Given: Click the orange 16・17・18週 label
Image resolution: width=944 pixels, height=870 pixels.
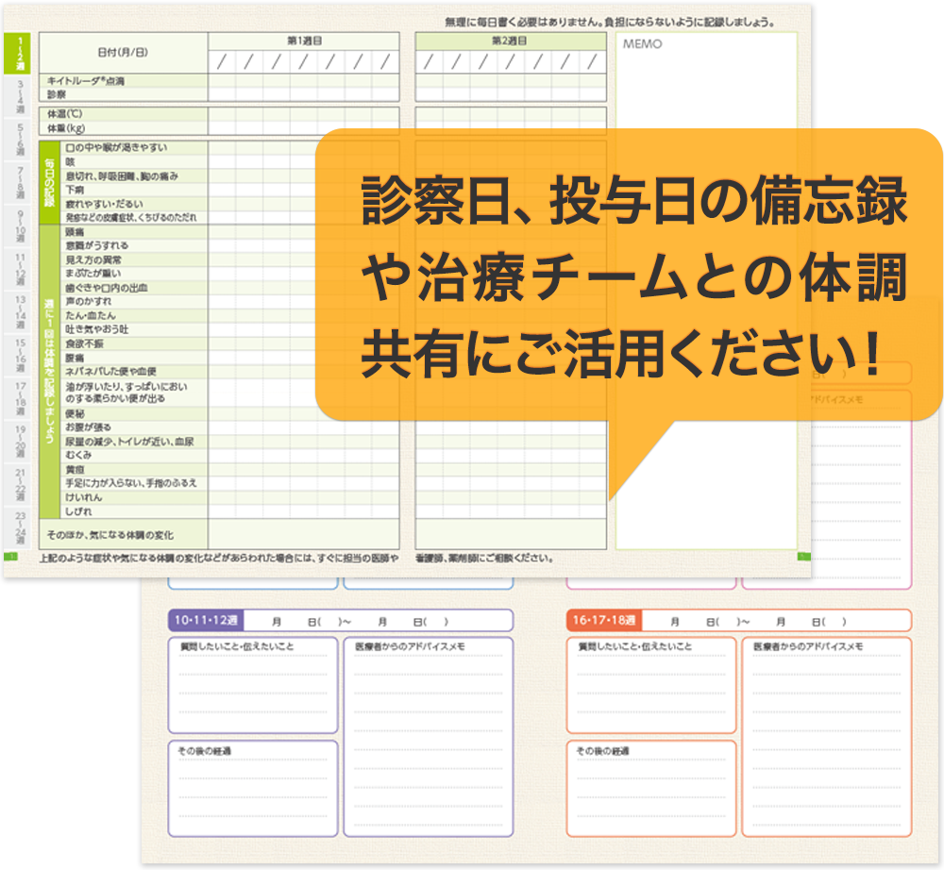Looking at the screenshot, I should point(605,621).
